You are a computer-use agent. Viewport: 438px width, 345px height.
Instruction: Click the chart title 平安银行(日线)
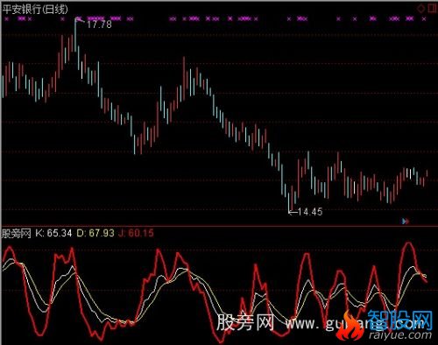35,10
